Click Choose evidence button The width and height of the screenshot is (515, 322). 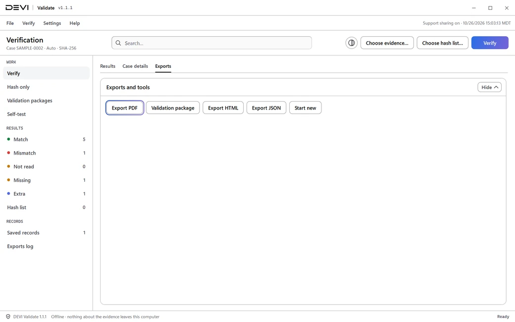point(387,43)
